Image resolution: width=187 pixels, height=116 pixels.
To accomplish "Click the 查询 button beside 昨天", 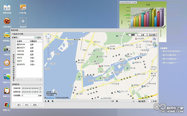I will (x=35, y=105).
